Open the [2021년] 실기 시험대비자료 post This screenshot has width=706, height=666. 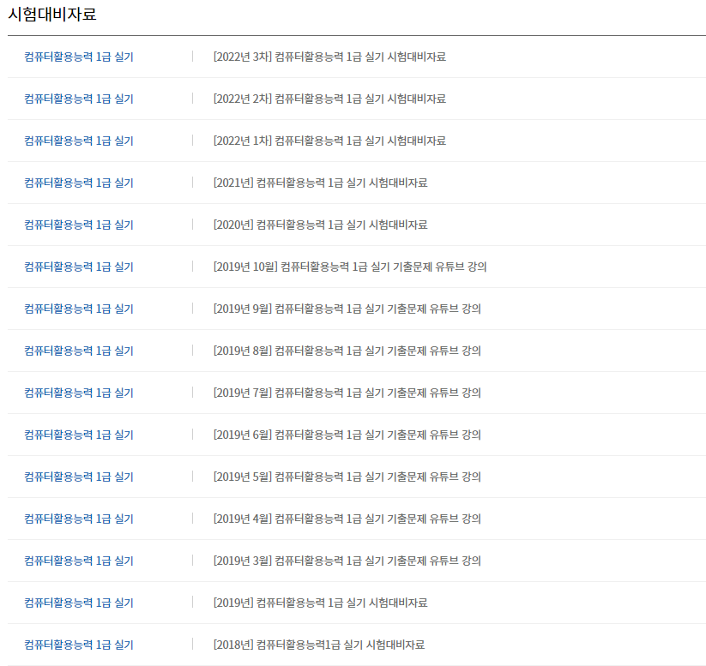pos(320,183)
